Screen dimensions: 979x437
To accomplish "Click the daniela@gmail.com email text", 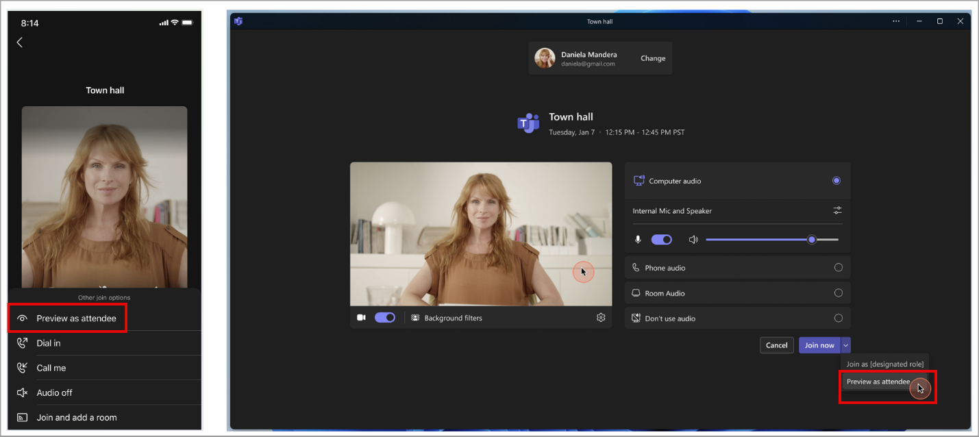I will tap(588, 64).
